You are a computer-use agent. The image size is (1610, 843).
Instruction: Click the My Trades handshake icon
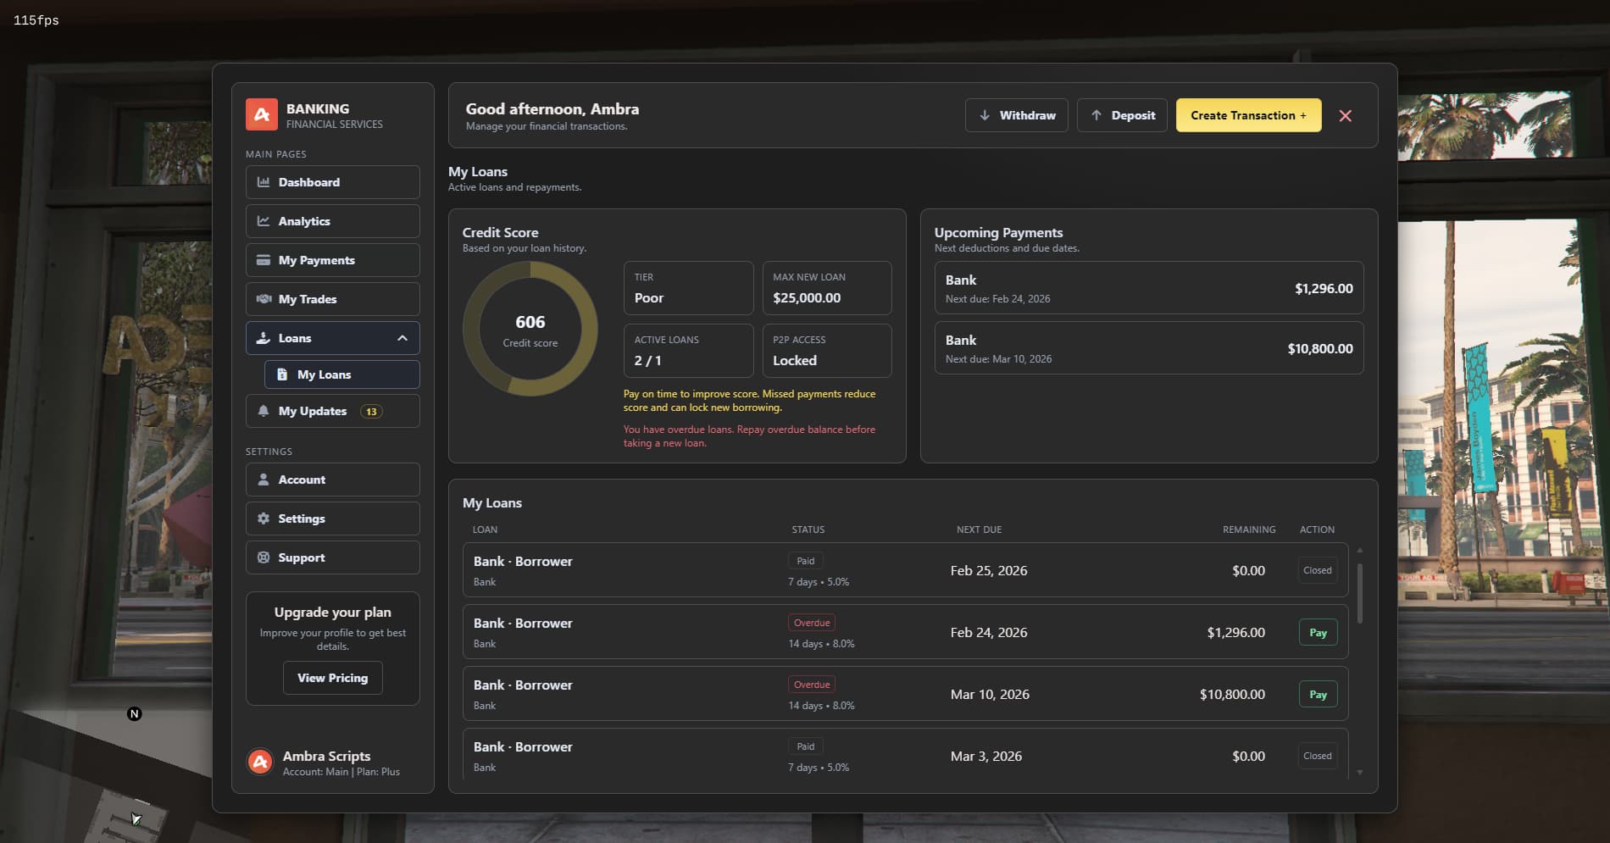(264, 299)
